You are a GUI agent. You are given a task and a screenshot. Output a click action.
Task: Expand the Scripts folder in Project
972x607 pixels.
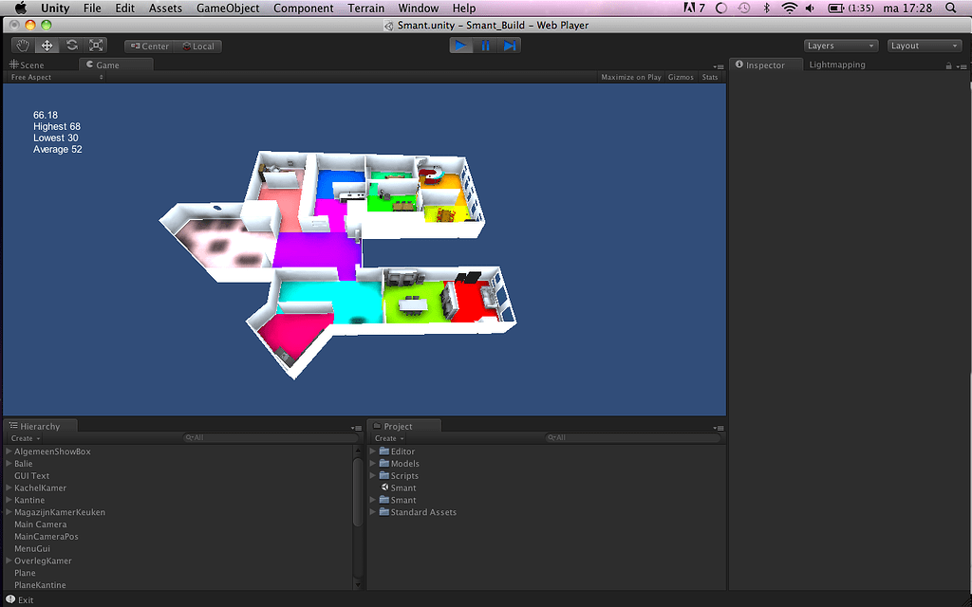click(371, 475)
